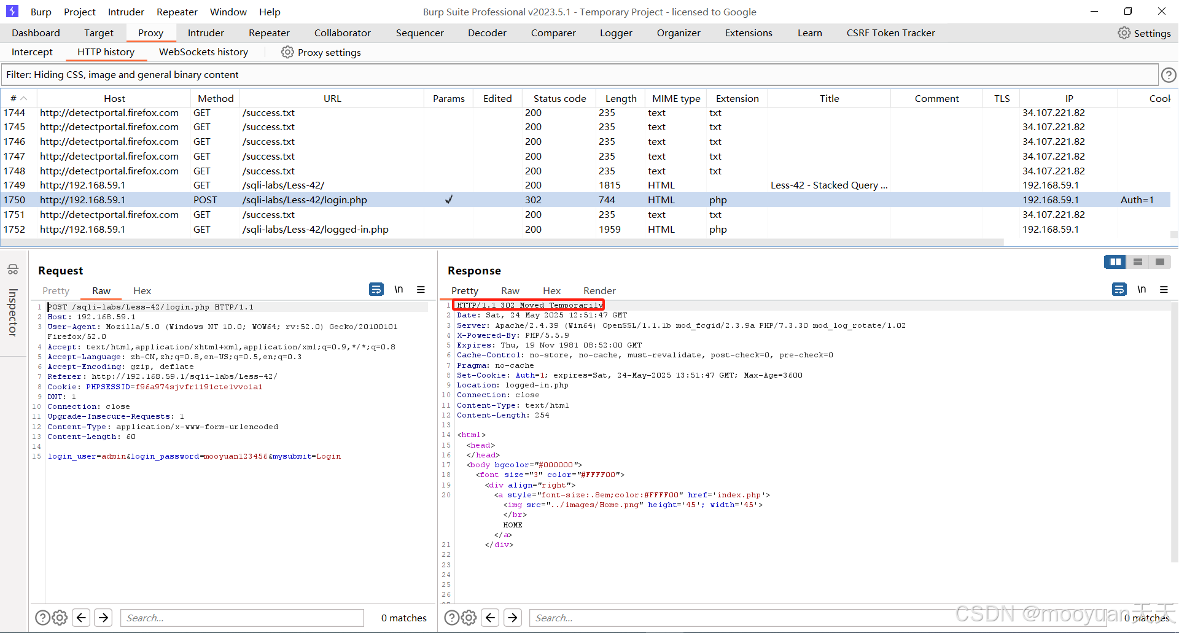Go to next match in Response search

click(513, 618)
